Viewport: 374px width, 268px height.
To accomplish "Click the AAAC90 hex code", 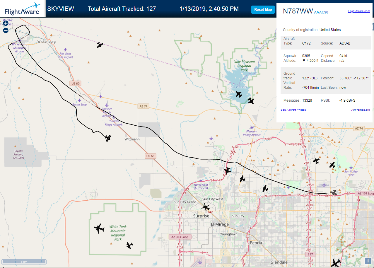I will pyautogui.click(x=321, y=12).
